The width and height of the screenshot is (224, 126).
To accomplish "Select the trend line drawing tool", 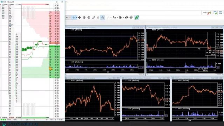I will [x=108, y=17].
